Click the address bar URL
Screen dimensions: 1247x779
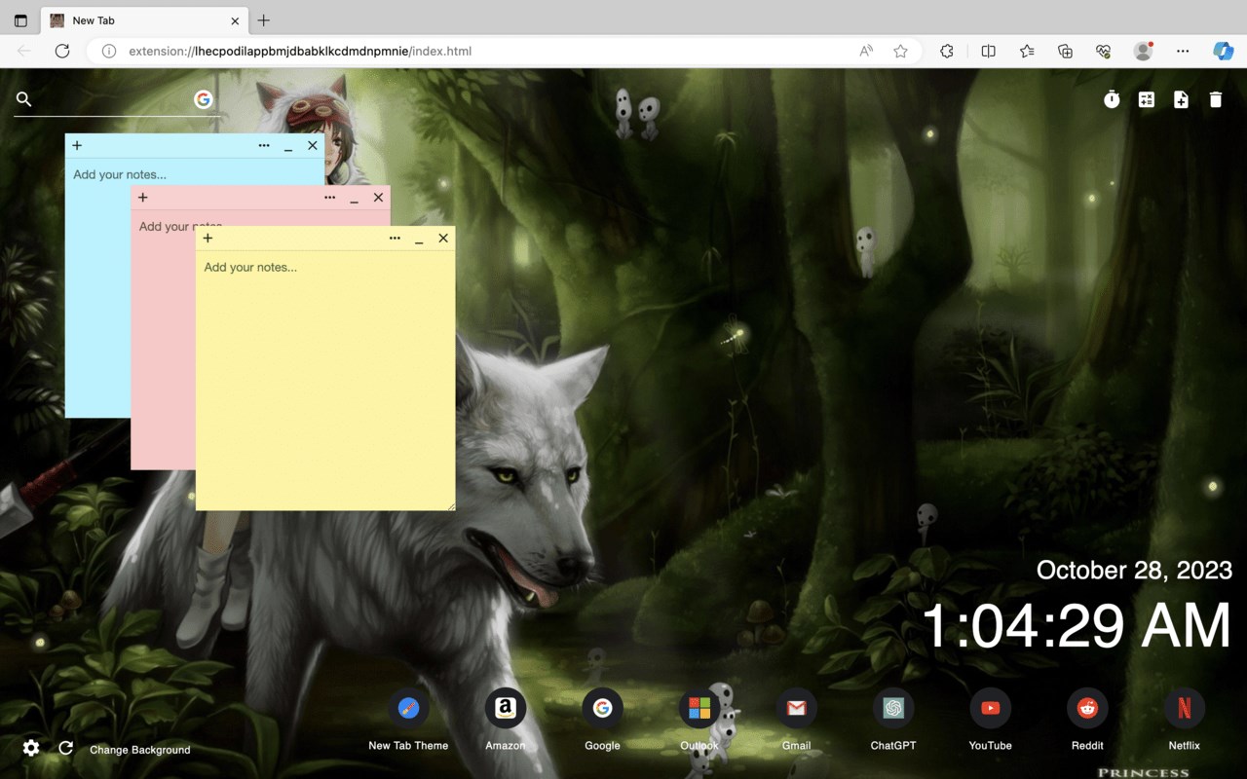300,51
